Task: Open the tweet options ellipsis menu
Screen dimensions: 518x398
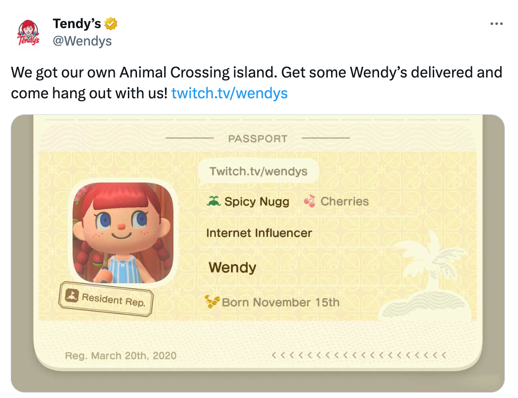Action: 497,23
